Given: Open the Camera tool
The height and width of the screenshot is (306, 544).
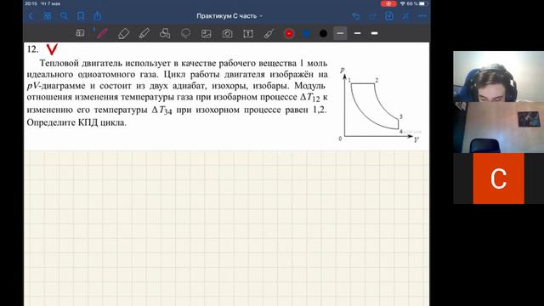Looking at the screenshot, I should (x=227, y=34).
